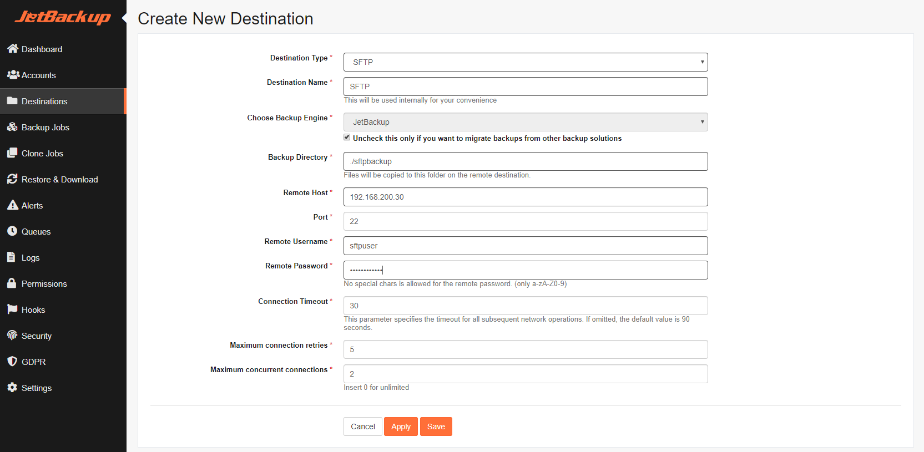Edit the Connection Timeout value

(x=526, y=306)
